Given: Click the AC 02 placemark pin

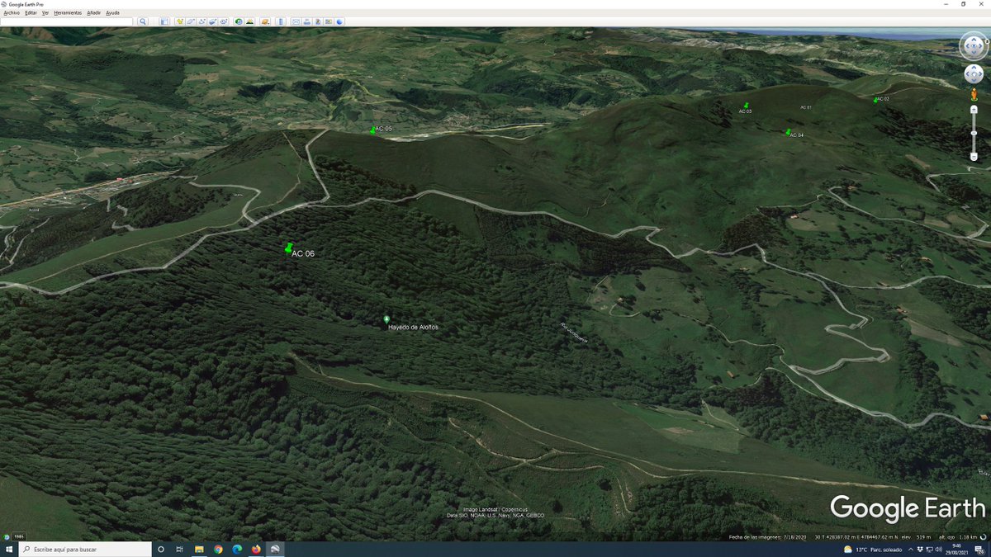Looking at the screenshot, I should [x=875, y=100].
